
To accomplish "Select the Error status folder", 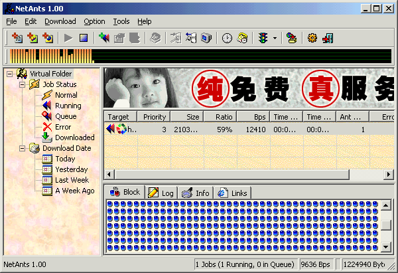I will [x=63, y=127].
